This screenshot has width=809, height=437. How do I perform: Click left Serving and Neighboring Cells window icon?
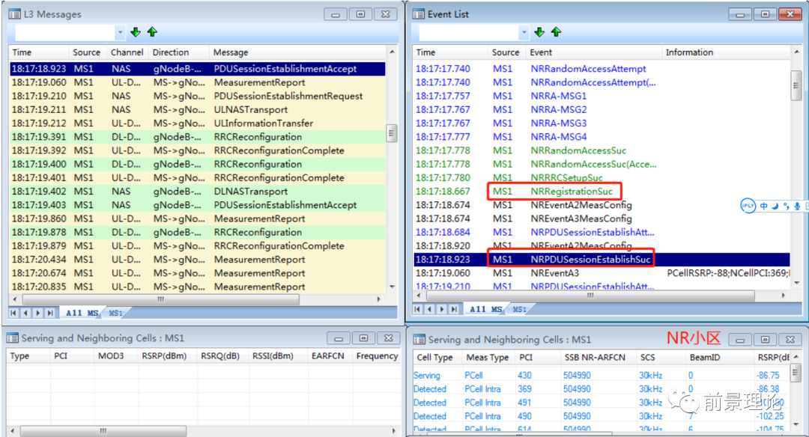[13, 338]
